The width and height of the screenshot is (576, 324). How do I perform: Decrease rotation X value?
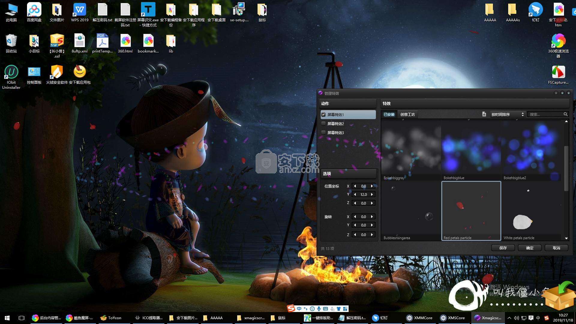[355, 217]
